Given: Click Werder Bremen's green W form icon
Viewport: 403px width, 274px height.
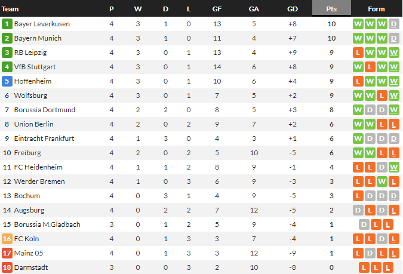Looking at the screenshot, I should tap(382, 181).
